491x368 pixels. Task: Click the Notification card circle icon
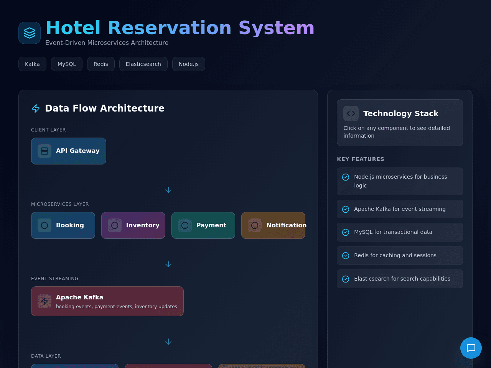point(255,225)
